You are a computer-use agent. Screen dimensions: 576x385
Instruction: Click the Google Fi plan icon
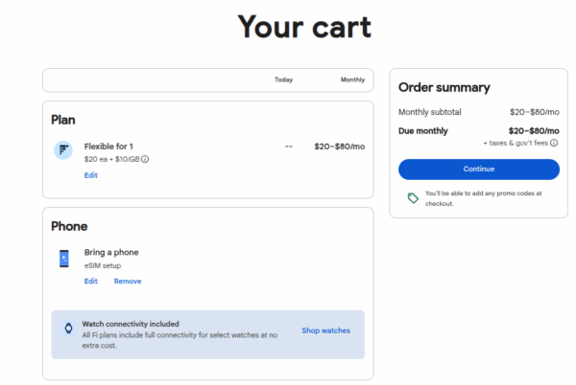[63, 150]
